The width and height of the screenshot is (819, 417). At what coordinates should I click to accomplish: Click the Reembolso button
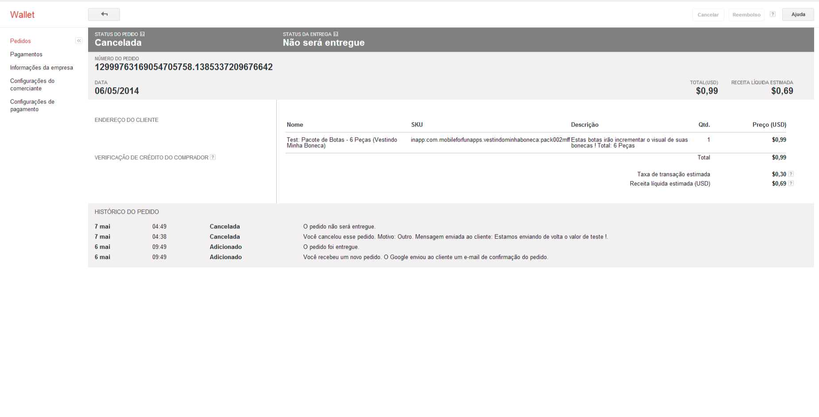(746, 15)
